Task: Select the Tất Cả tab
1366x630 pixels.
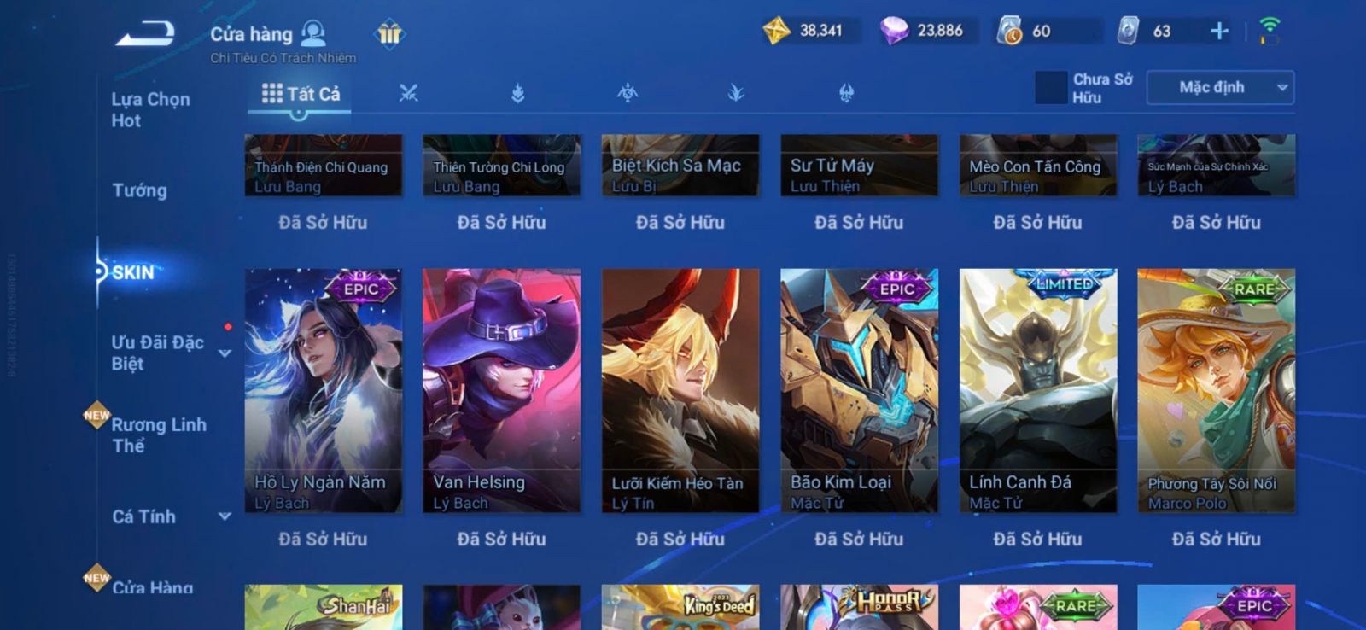Action: pyautogui.click(x=300, y=94)
